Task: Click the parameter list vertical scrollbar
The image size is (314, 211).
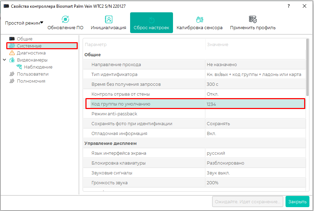Action: tap(307, 67)
